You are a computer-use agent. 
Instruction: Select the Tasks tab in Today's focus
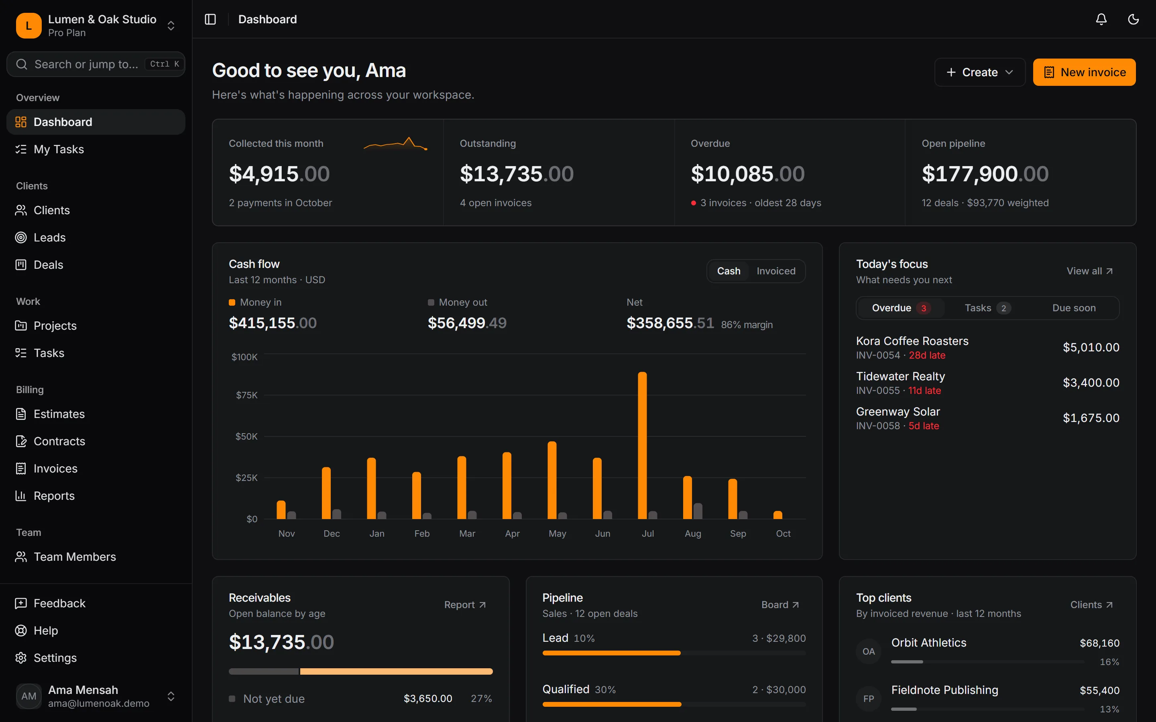[x=987, y=308]
